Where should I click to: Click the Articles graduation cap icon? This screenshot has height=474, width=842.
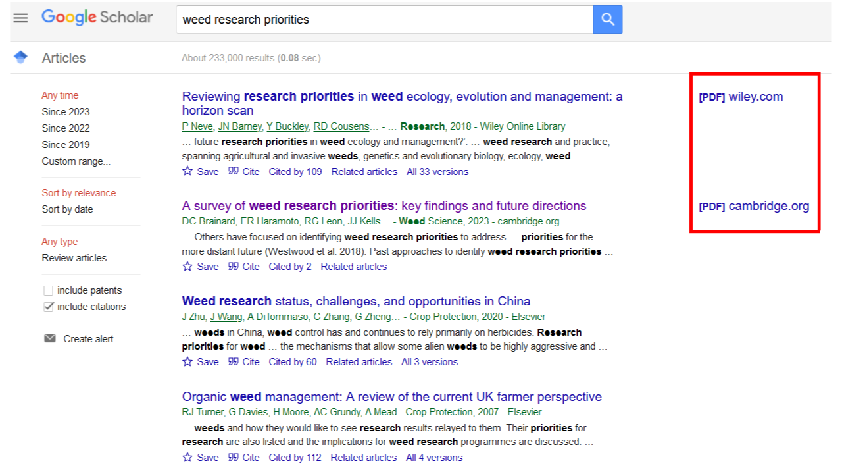tap(20, 57)
